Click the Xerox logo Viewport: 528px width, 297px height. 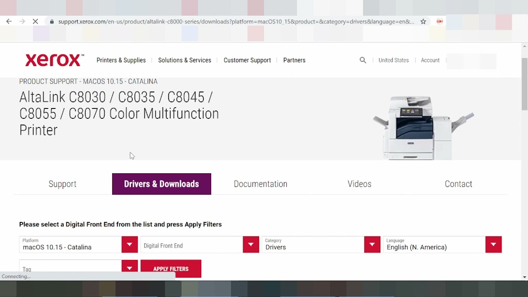[54, 60]
